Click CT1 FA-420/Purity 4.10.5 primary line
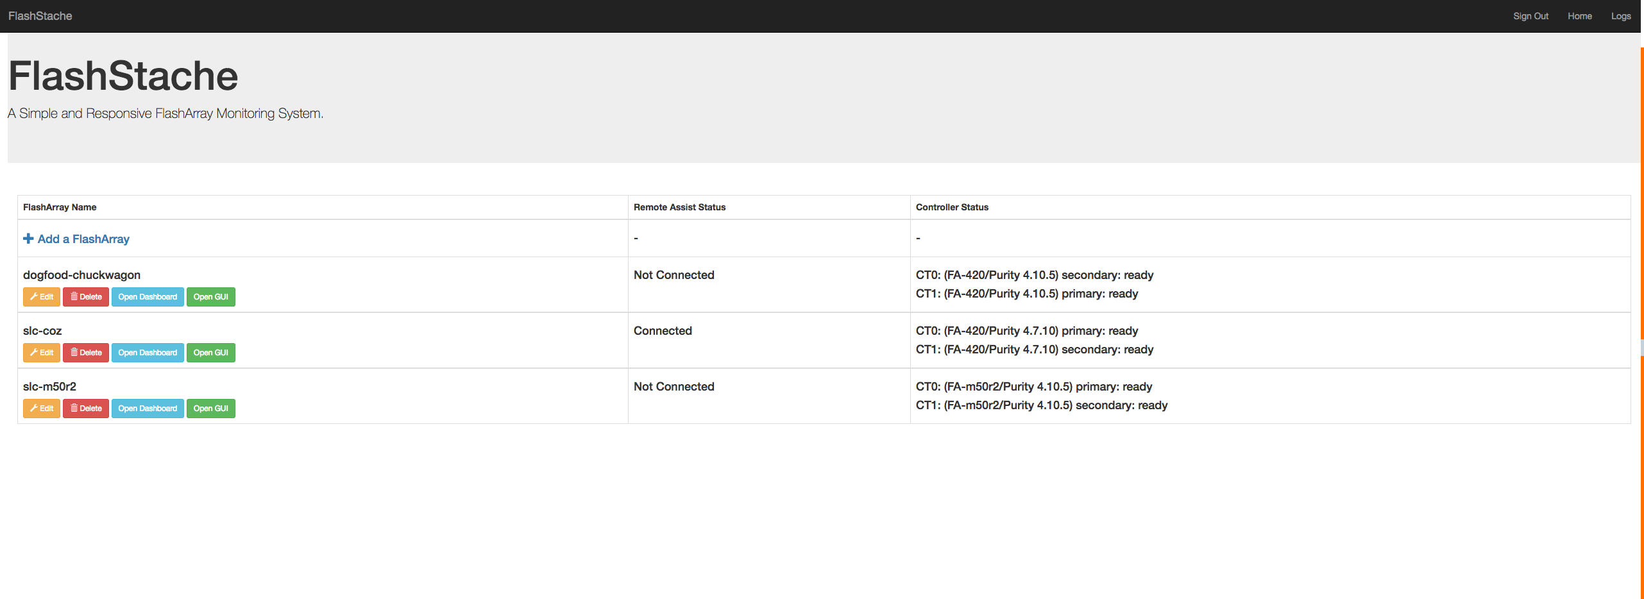The height and width of the screenshot is (599, 1644). click(1026, 294)
